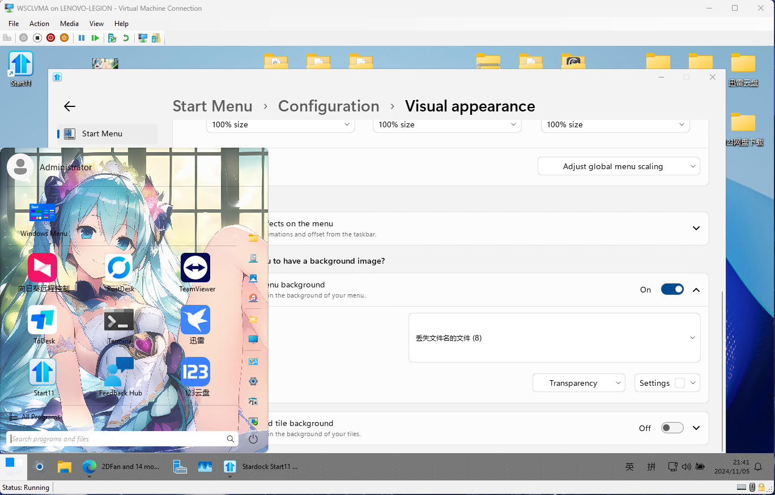Enable the tile background toggle
775x495 pixels.
click(x=672, y=428)
